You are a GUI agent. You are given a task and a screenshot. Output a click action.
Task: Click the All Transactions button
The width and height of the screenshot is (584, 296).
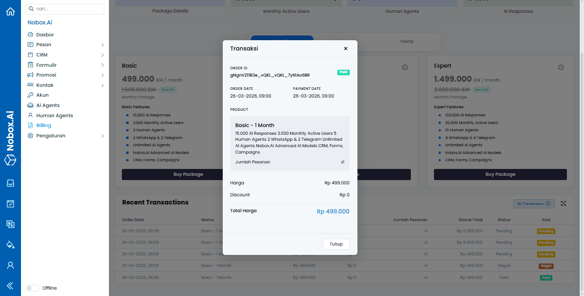click(534, 204)
